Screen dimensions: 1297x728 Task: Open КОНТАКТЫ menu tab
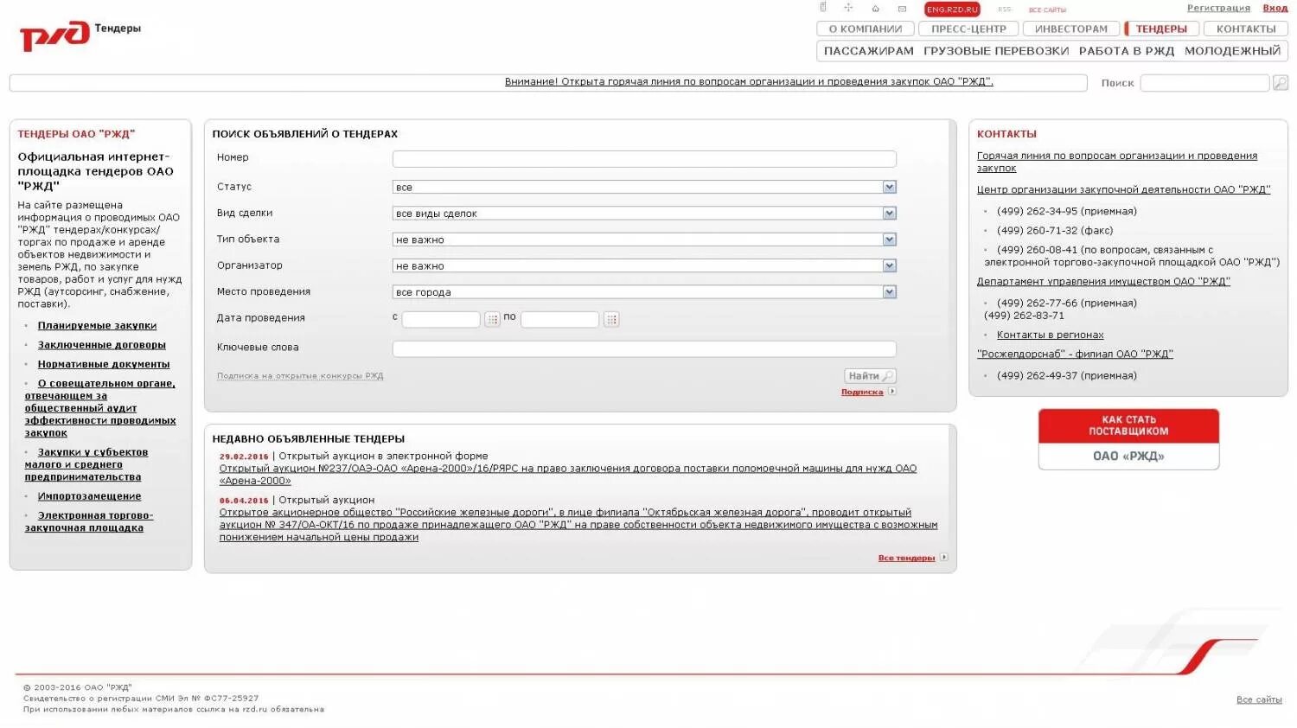1246,29
